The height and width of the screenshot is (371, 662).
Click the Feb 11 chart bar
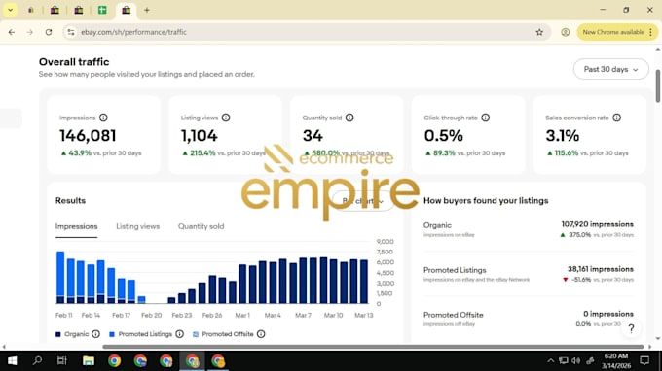pos(60,278)
